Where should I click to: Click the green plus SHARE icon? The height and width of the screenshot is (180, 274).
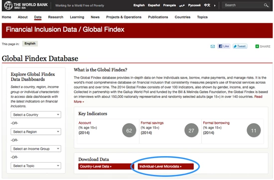[x=257, y=46]
